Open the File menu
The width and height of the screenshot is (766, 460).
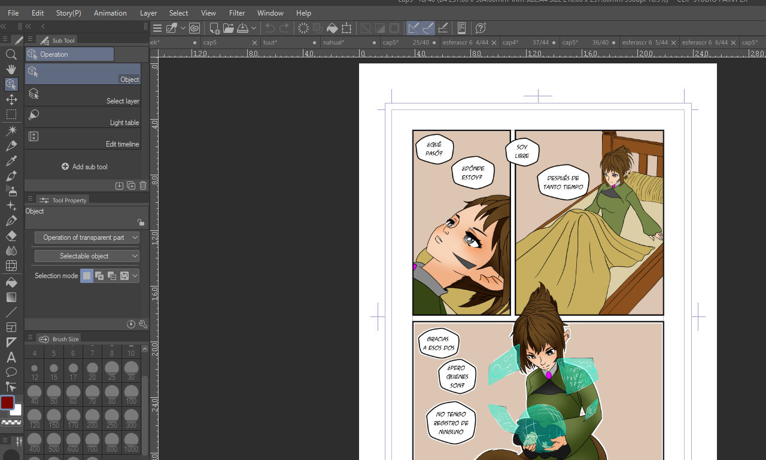click(x=13, y=13)
